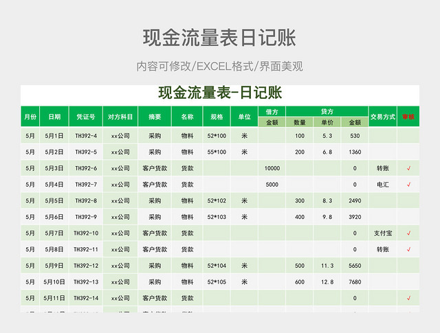Click the 规格 column header
The image size is (440, 333).
pyautogui.click(x=217, y=116)
